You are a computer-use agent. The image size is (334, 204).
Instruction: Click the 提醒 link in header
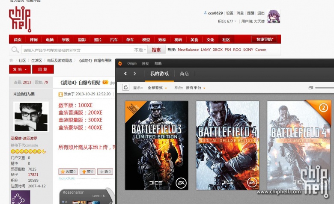tap(250, 13)
